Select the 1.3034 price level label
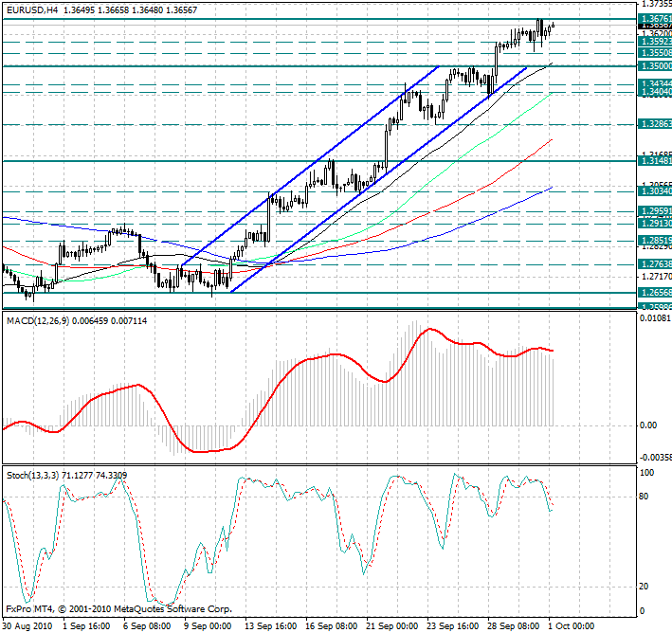The width and height of the screenshot is (672, 633). (655, 191)
